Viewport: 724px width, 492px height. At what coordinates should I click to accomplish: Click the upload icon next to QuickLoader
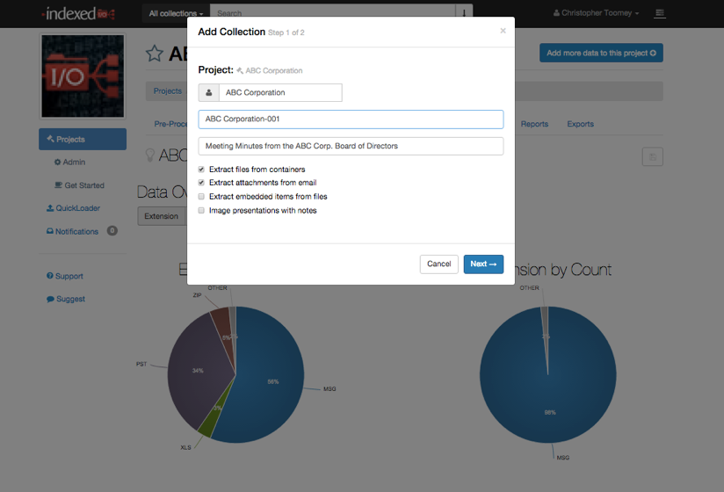[x=50, y=208]
